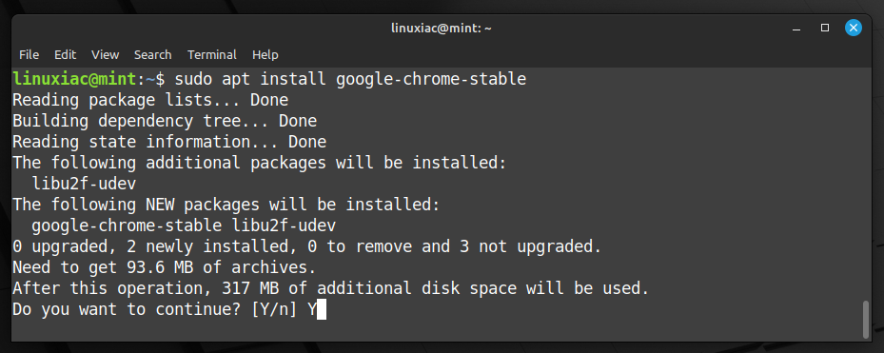This screenshot has height=353, width=884.
Task: Minimize the terminal window
Action: pyautogui.click(x=796, y=28)
